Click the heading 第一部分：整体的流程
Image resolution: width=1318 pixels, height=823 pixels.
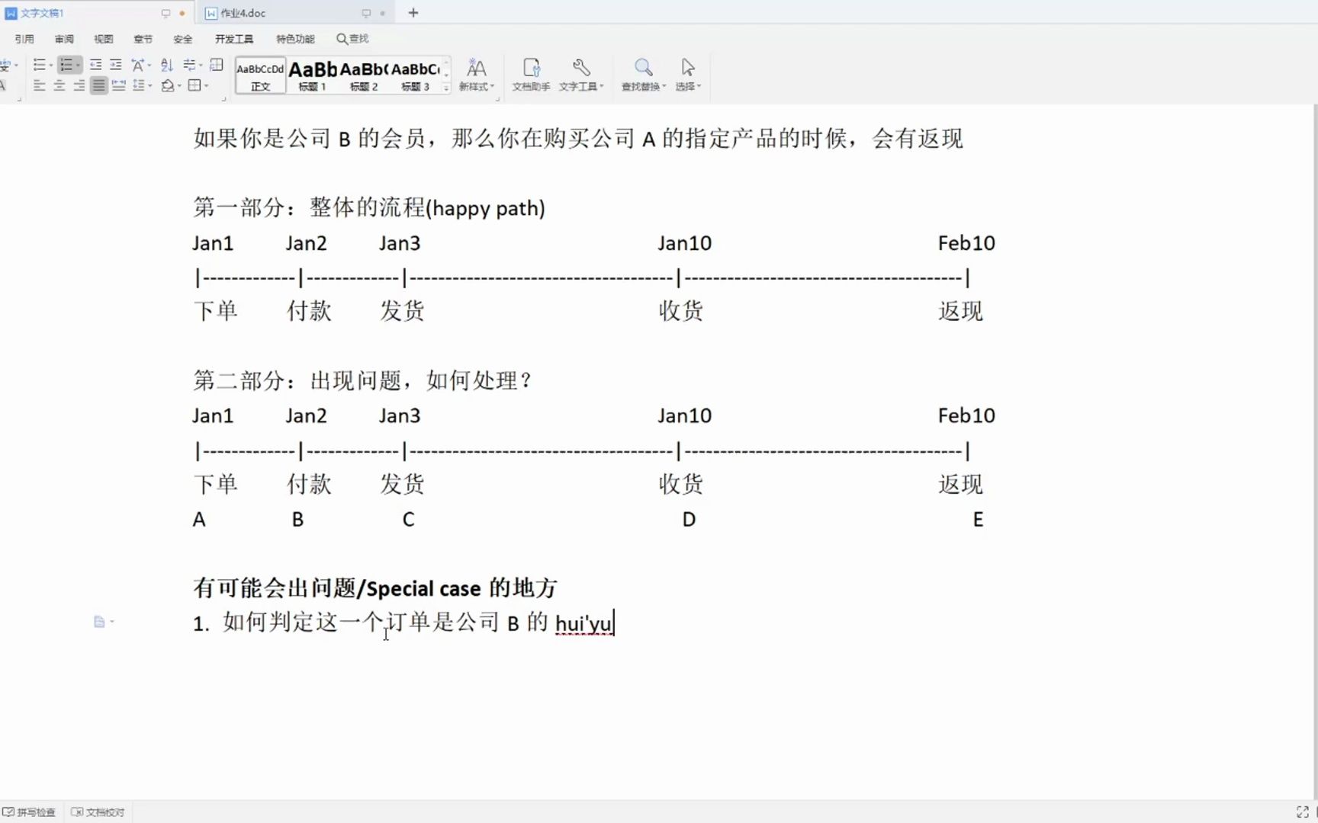[368, 207]
